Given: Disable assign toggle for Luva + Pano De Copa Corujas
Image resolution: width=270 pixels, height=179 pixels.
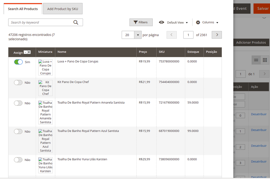Looking at the screenshot, I should (18, 62).
